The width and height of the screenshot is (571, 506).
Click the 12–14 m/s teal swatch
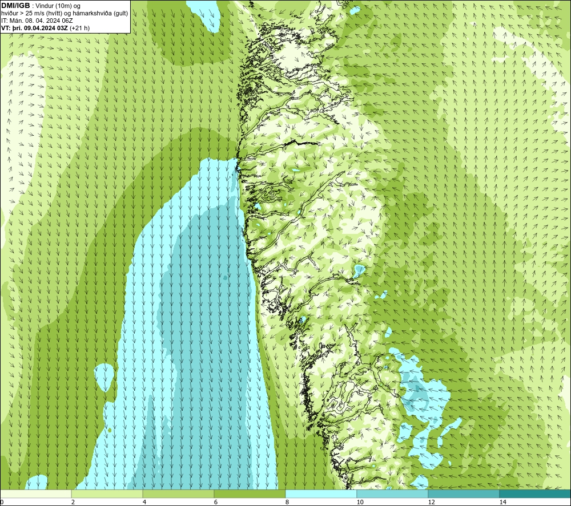click(464, 493)
